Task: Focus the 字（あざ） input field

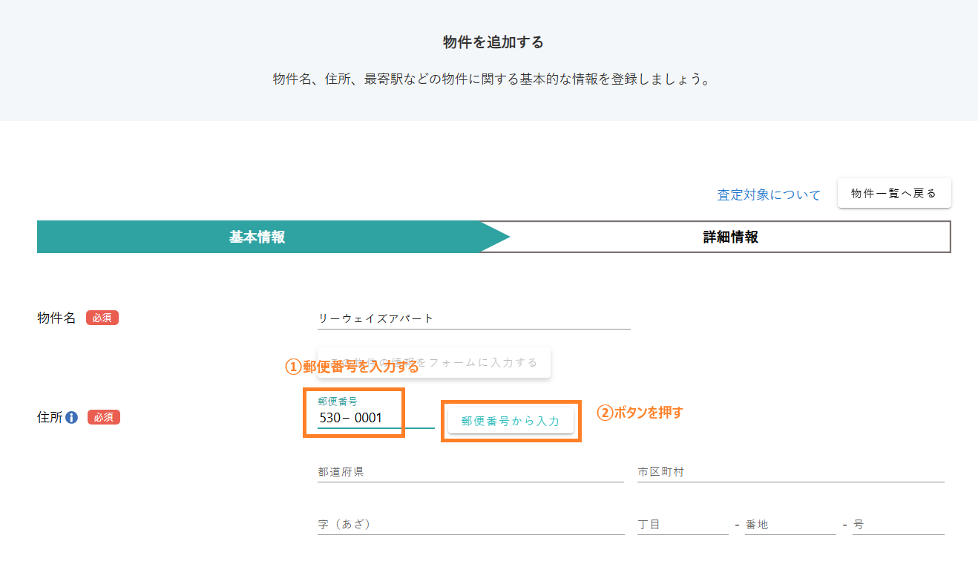Action: point(470,525)
